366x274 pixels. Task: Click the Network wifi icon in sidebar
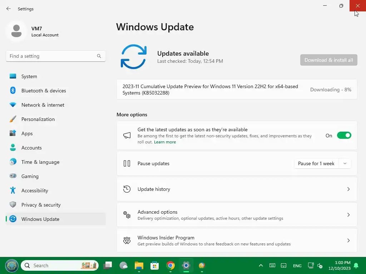tap(13, 105)
